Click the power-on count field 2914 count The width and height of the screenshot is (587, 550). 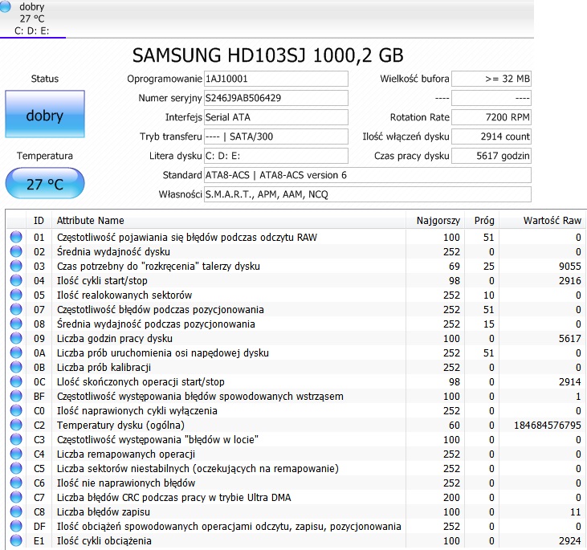point(491,136)
